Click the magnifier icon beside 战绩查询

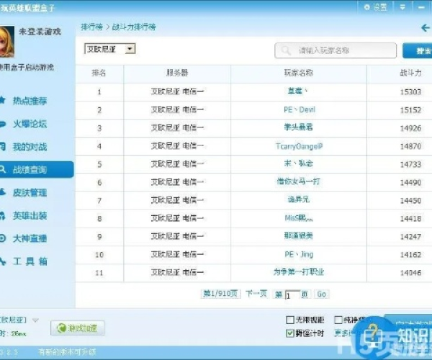2,169
